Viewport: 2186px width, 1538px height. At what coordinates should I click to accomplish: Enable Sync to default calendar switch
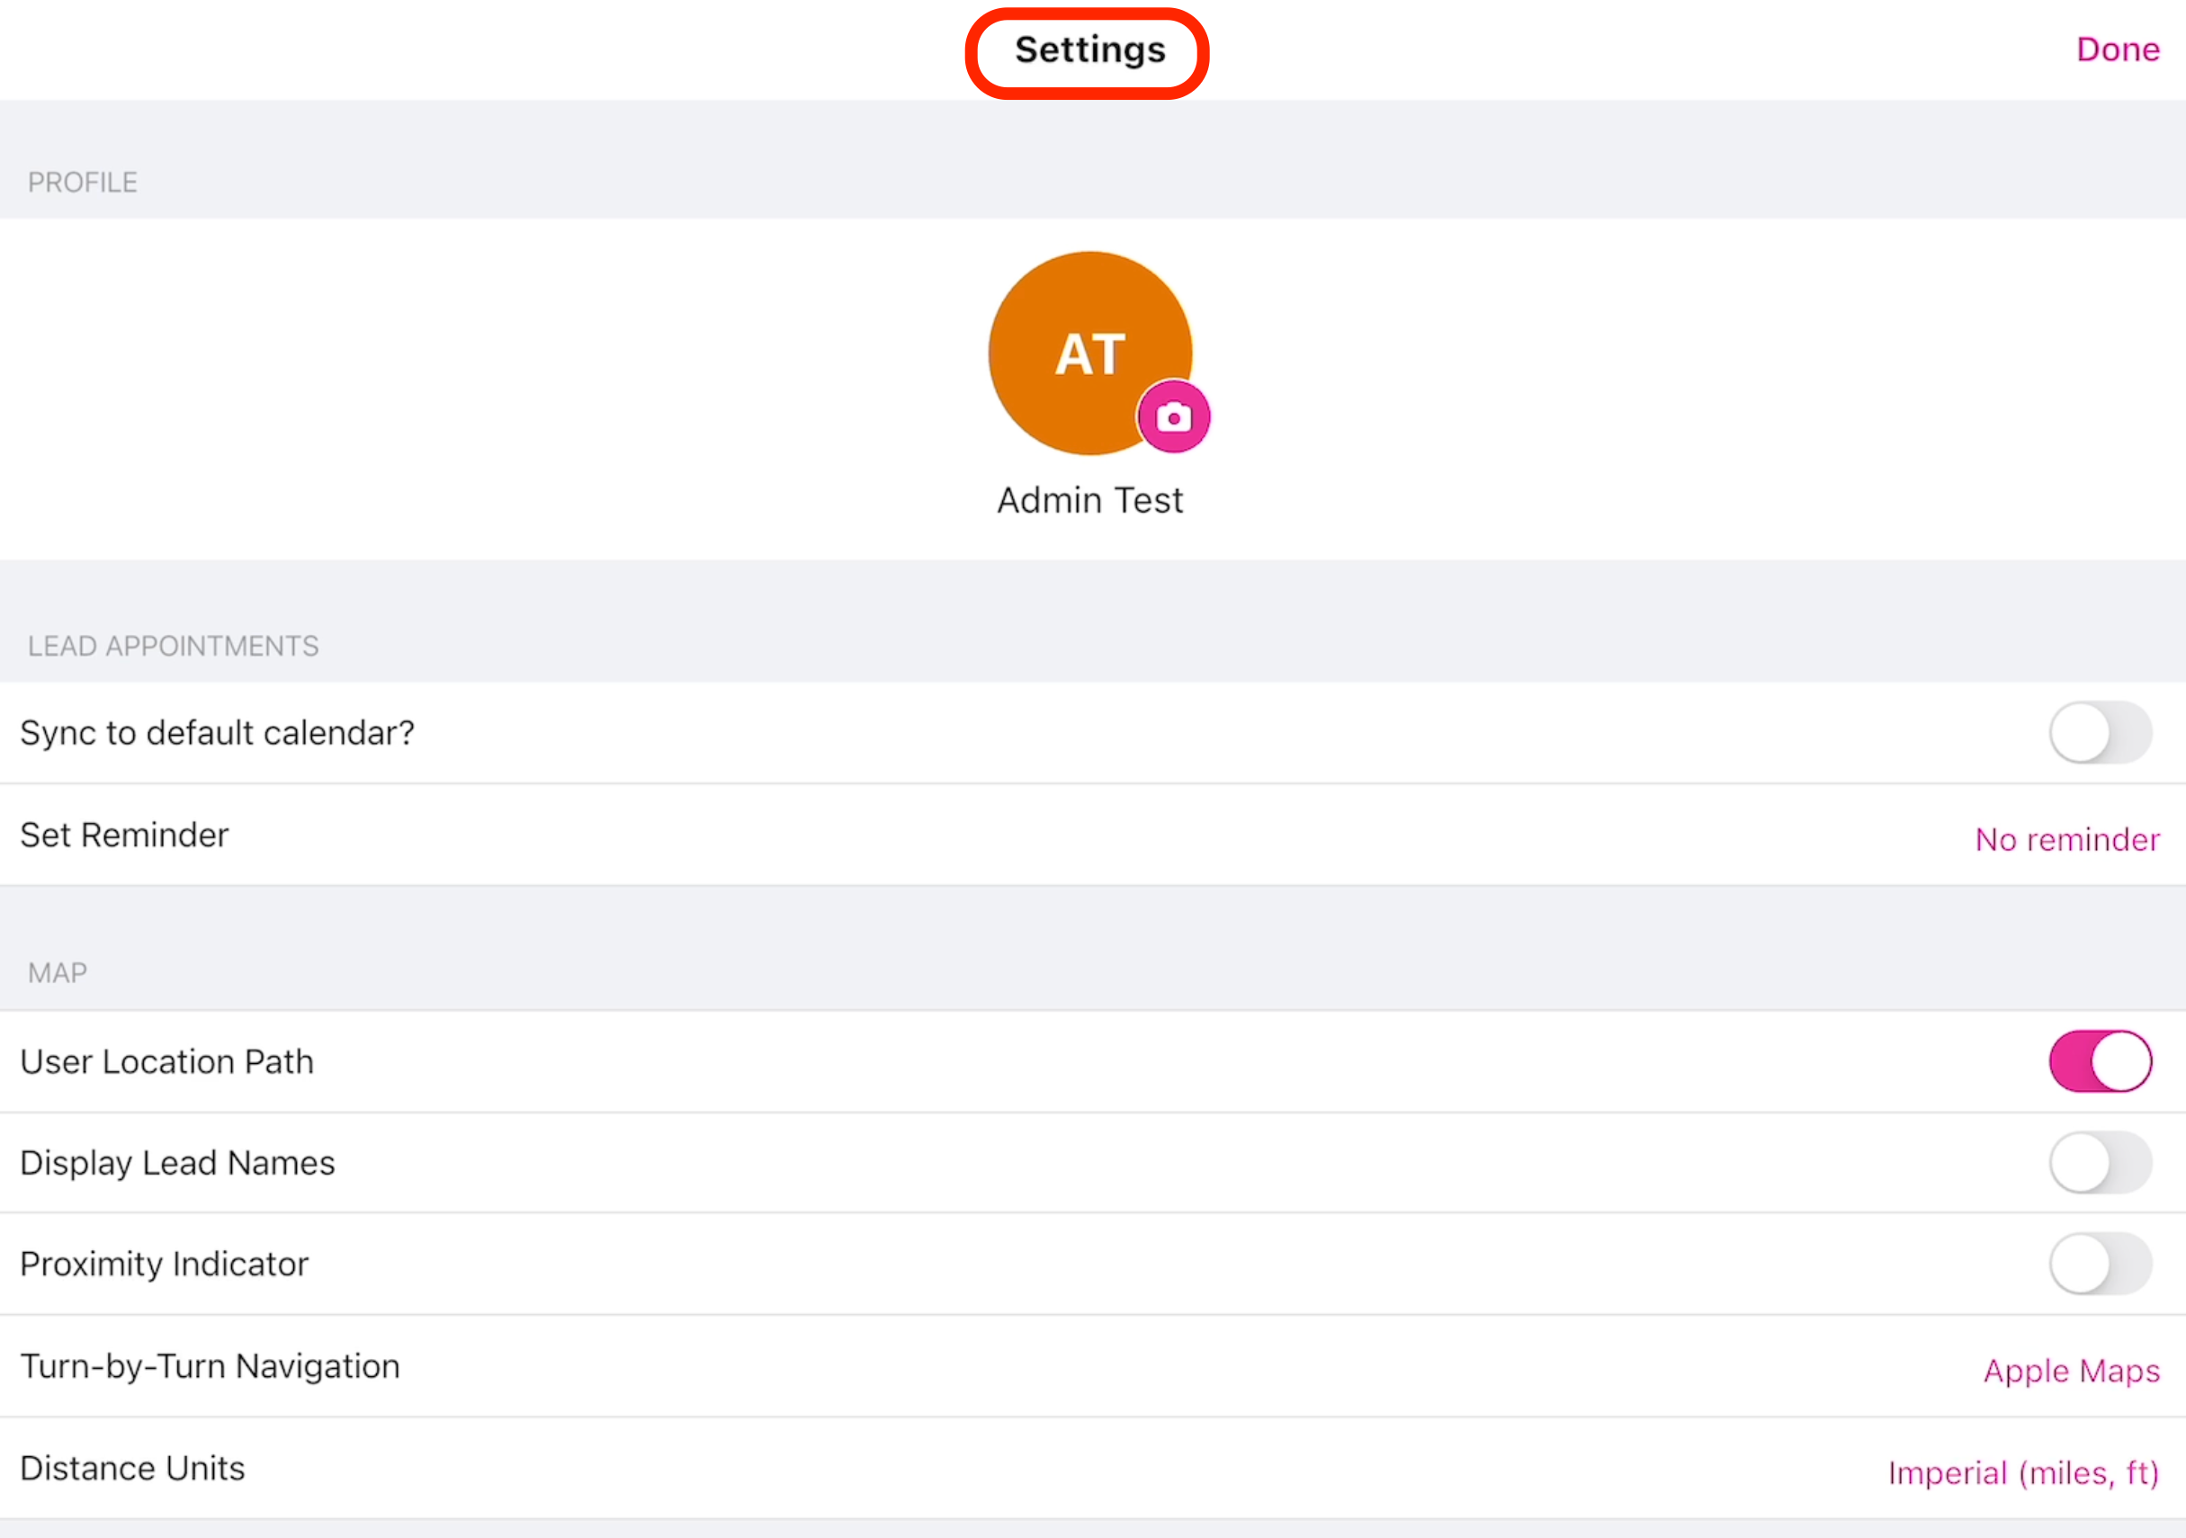pos(2100,733)
